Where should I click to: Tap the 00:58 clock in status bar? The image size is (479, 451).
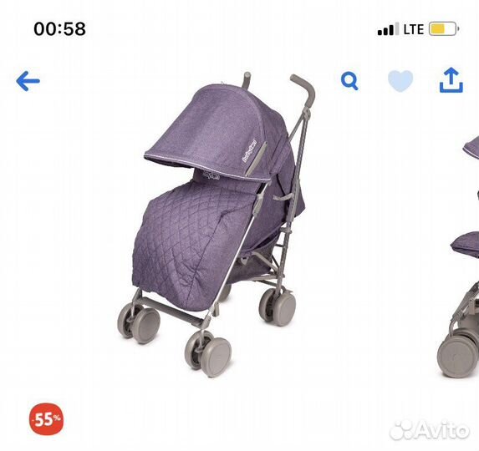tap(60, 29)
